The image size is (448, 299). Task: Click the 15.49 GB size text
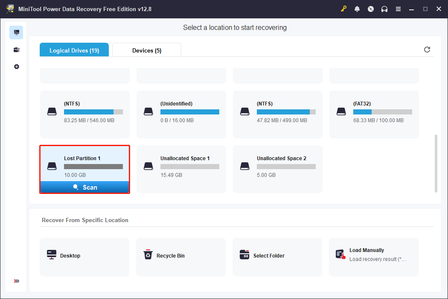(x=171, y=175)
